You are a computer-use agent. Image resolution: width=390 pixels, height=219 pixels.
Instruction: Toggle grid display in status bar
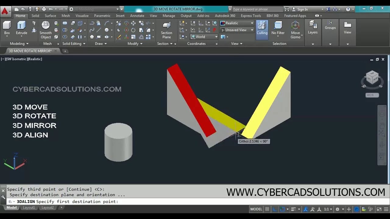(x=267, y=209)
